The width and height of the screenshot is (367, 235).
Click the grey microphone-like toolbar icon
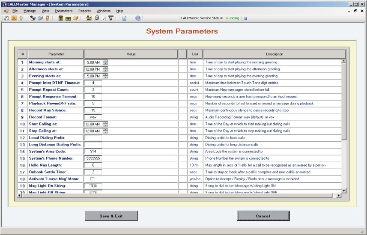[x=21, y=18]
